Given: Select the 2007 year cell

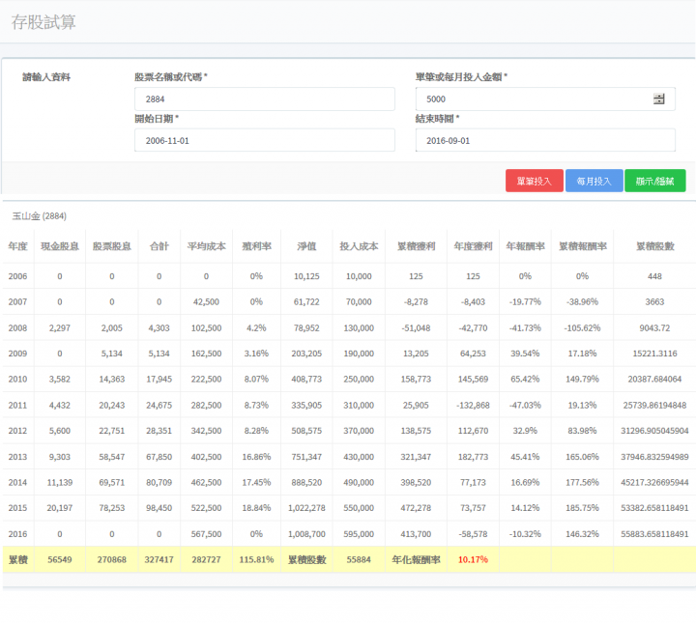Looking at the screenshot, I should pos(17,302).
